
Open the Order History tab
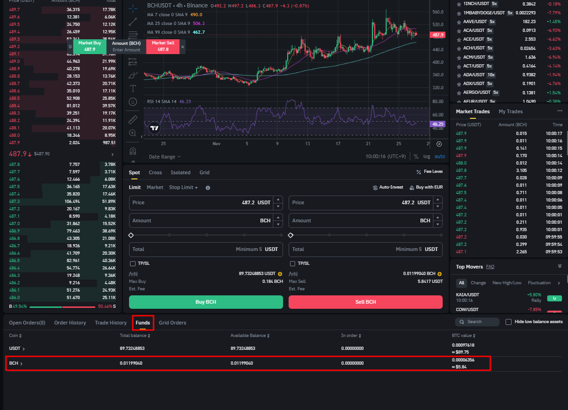pyautogui.click(x=70, y=323)
